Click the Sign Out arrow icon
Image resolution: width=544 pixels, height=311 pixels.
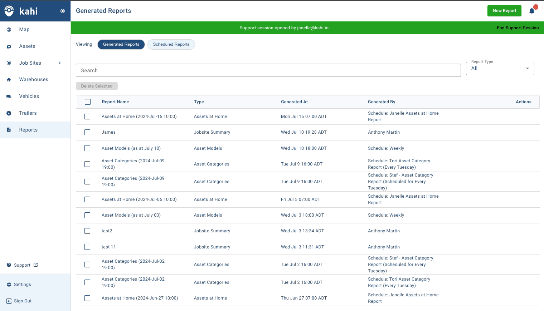coord(9,301)
